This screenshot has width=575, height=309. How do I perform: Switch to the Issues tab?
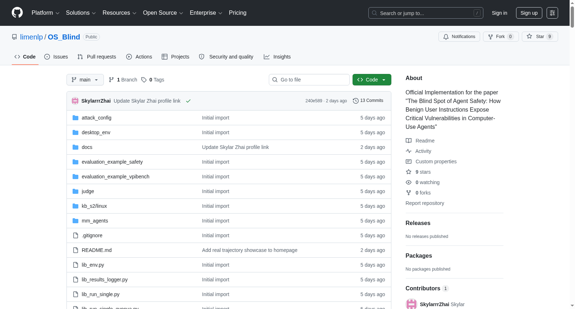[56, 57]
